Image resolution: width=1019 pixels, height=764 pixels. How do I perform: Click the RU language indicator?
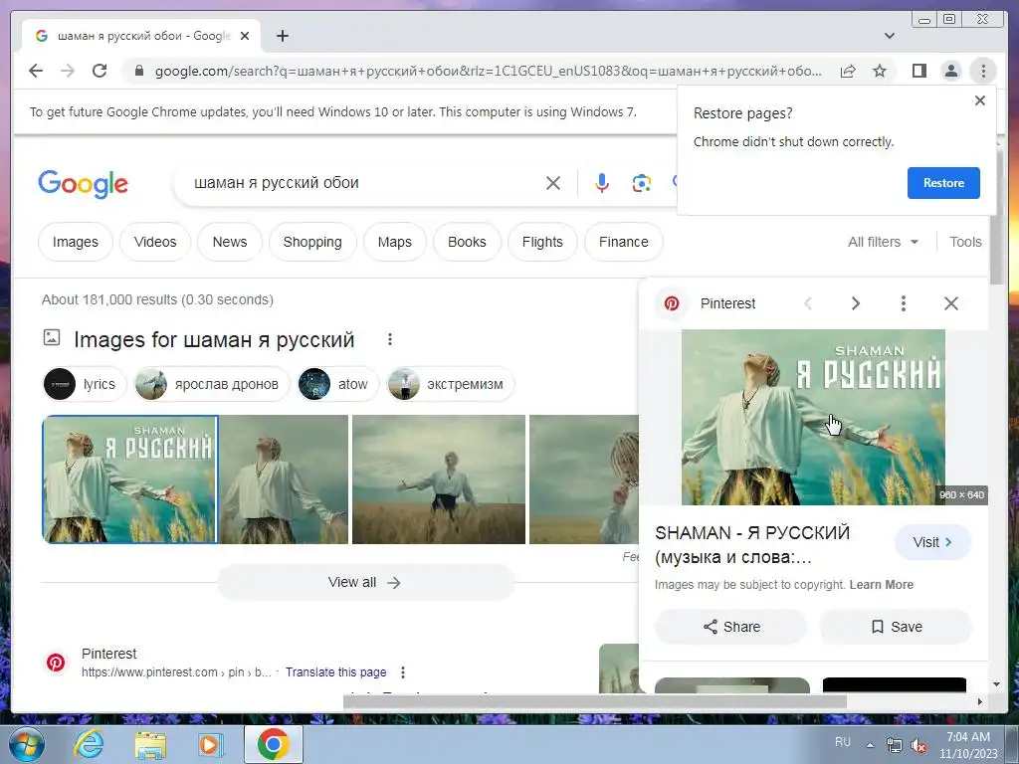click(842, 742)
